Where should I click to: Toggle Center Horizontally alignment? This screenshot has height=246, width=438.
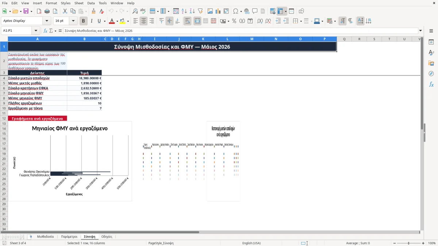pos(143,21)
